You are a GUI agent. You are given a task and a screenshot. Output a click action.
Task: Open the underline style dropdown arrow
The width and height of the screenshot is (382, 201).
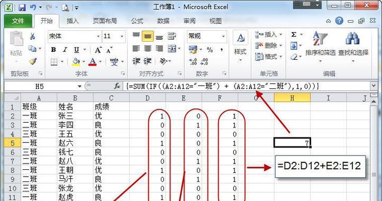[x=85, y=50]
